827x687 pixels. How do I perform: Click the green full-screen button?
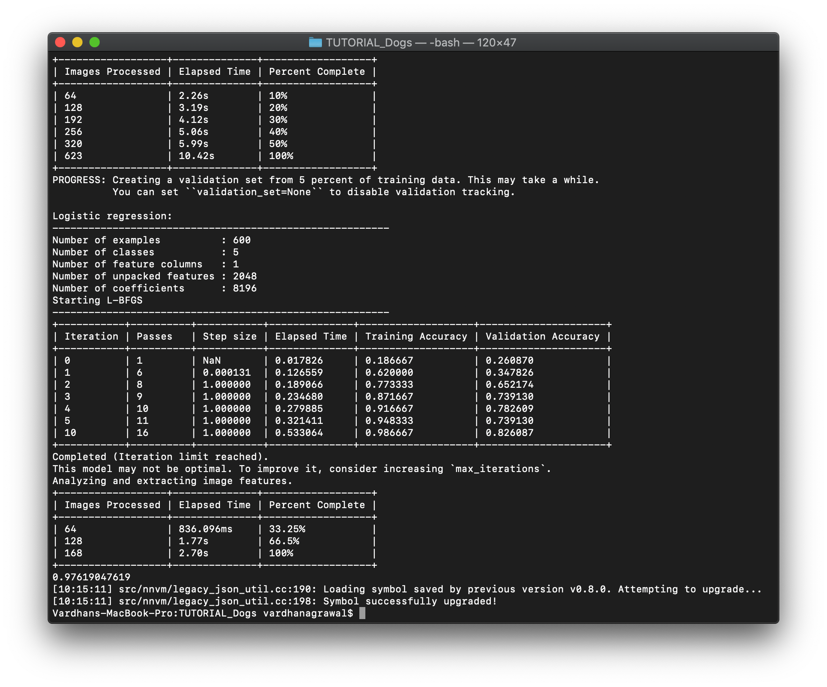95,43
